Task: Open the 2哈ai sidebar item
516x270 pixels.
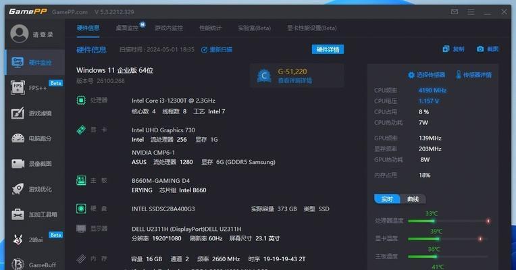Action: click(35, 240)
